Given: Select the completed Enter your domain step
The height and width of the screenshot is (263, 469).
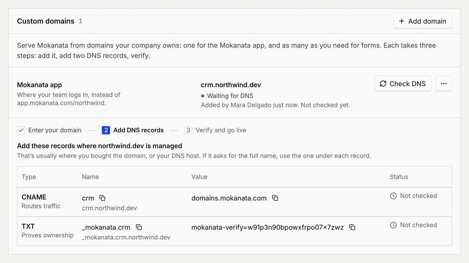Looking at the screenshot, I should point(49,130).
